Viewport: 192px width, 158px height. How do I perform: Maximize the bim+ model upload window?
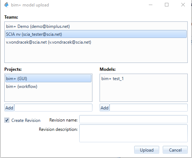tap(167, 5)
